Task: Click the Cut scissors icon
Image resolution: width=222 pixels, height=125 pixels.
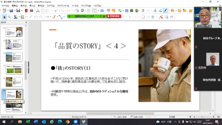Action: [38, 11]
